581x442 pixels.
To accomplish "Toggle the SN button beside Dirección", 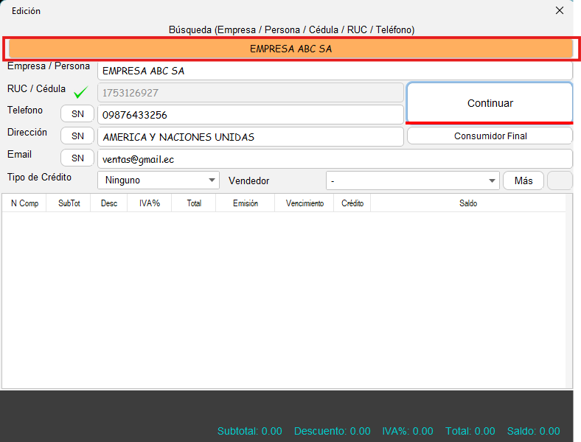I will [x=77, y=136].
